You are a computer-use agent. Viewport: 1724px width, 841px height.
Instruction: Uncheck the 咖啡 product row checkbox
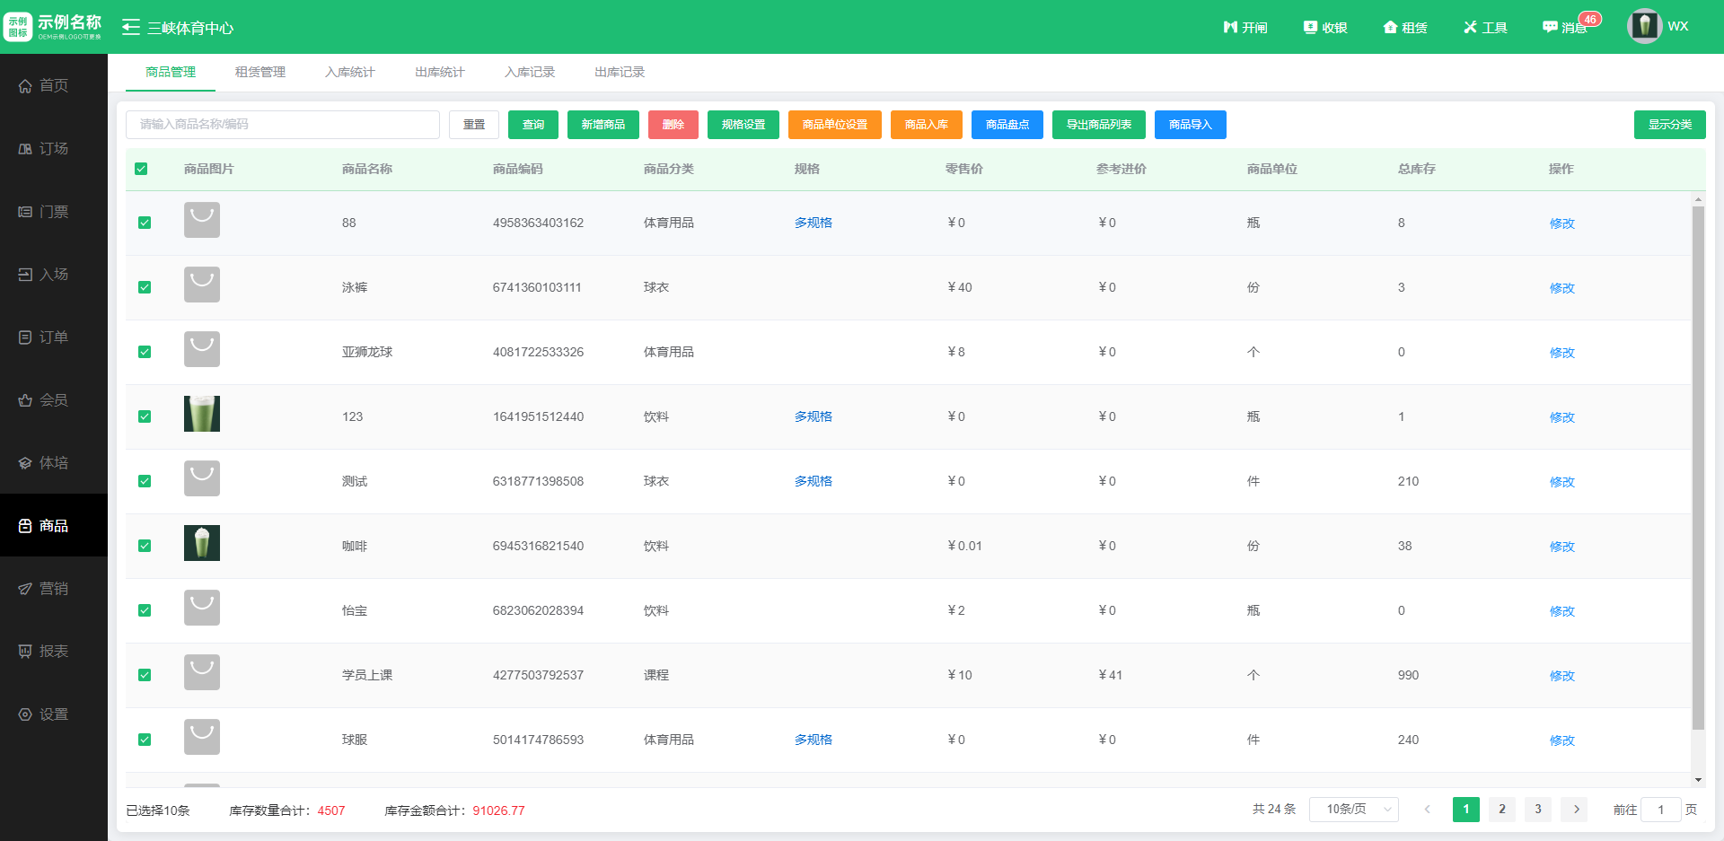tap(145, 546)
